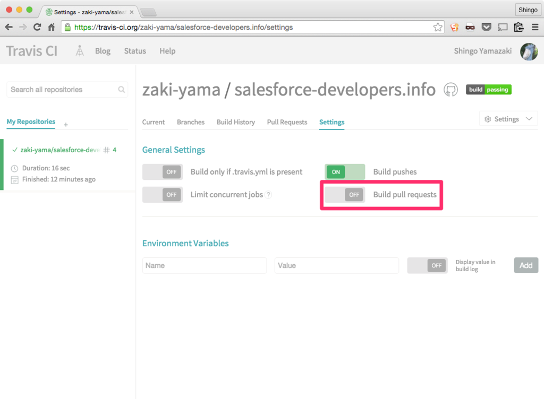
Task: Select the Settings tab
Action: [x=332, y=122]
